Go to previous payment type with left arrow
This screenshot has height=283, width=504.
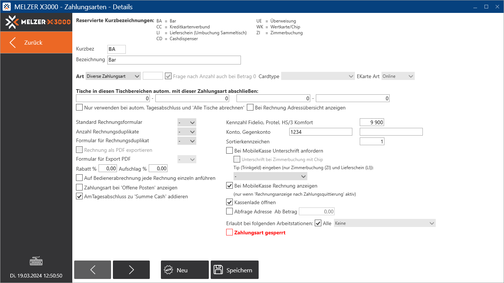tap(93, 270)
